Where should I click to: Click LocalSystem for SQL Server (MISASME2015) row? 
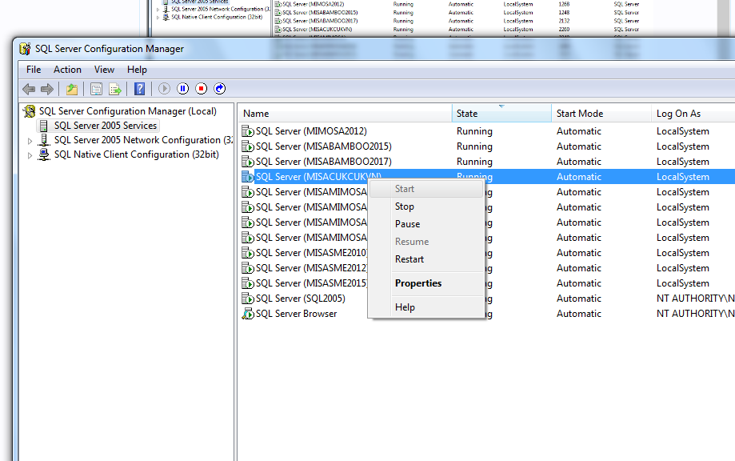tap(682, 283)
